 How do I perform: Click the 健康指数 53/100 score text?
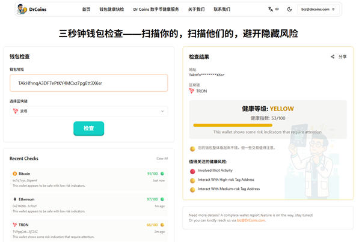pos(268,118)
